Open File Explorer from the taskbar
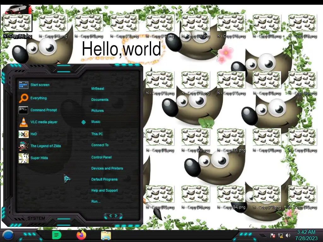 [106, 235]
